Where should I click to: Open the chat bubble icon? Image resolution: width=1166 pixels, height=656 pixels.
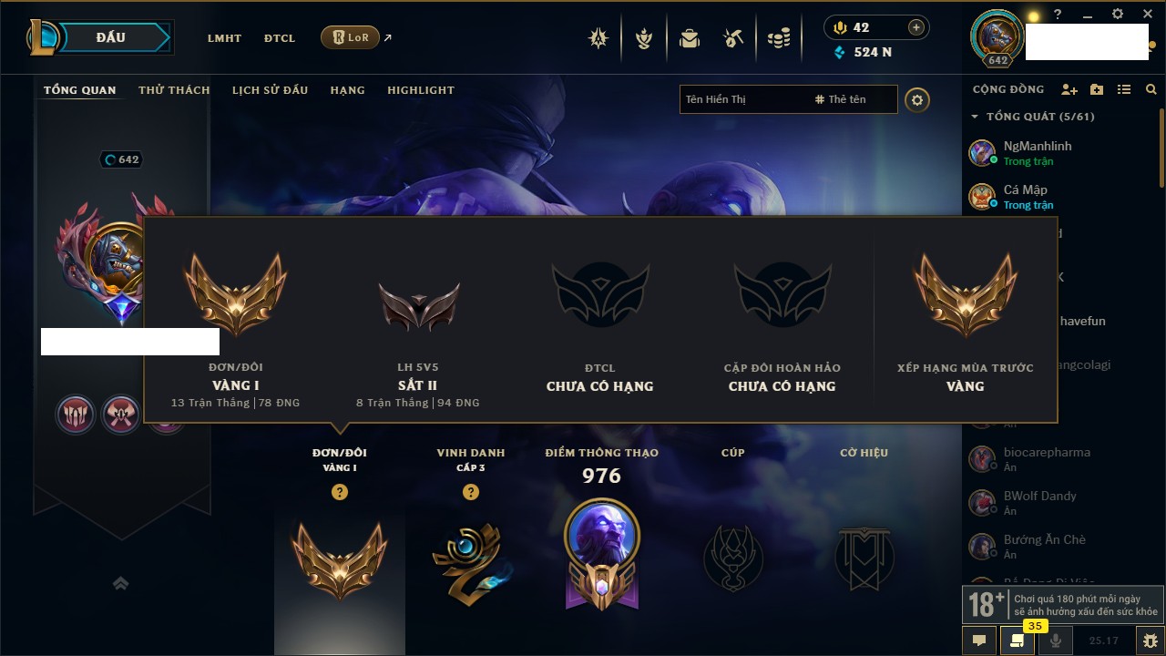point(979,641)
